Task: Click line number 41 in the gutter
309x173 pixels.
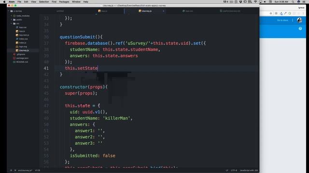Action: 46,68
